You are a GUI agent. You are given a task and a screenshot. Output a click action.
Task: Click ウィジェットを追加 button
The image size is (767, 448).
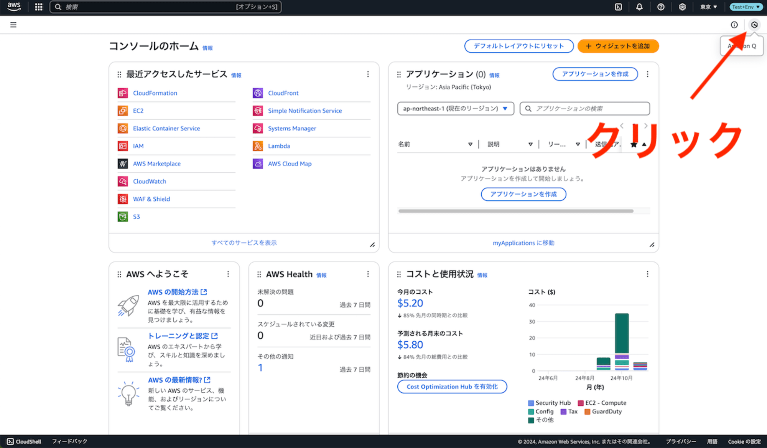[618, 46]
